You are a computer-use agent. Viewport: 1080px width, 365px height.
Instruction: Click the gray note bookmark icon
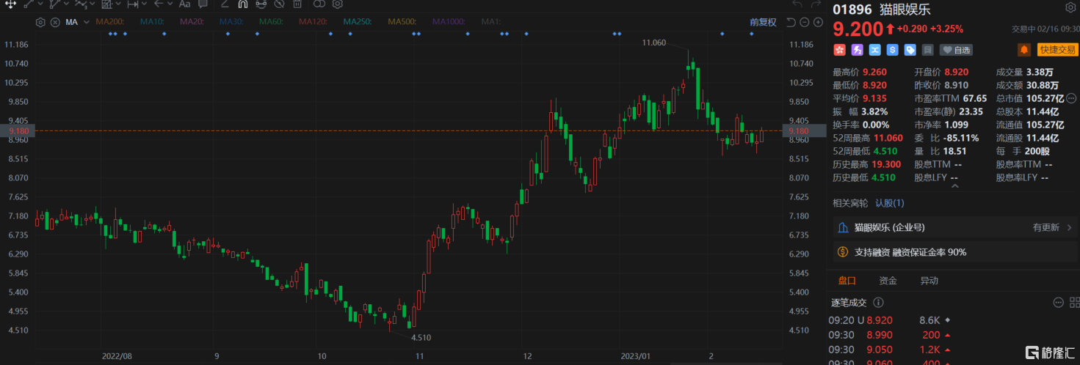(x=927, y=50)
